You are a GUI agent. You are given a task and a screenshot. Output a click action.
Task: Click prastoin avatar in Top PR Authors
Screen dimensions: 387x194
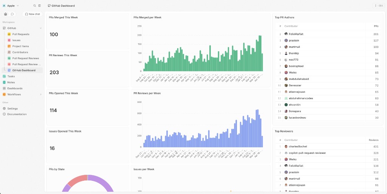[286, 41]
